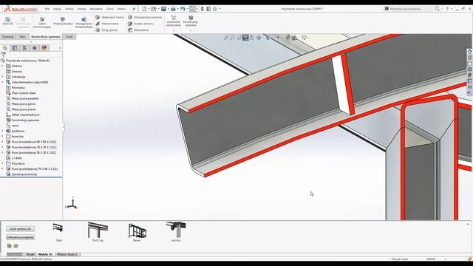This screenshot has height=266, width=473.
Task: Expand Rura (prostokątna) 70 X 40 node
Action: tap(3, 169)
